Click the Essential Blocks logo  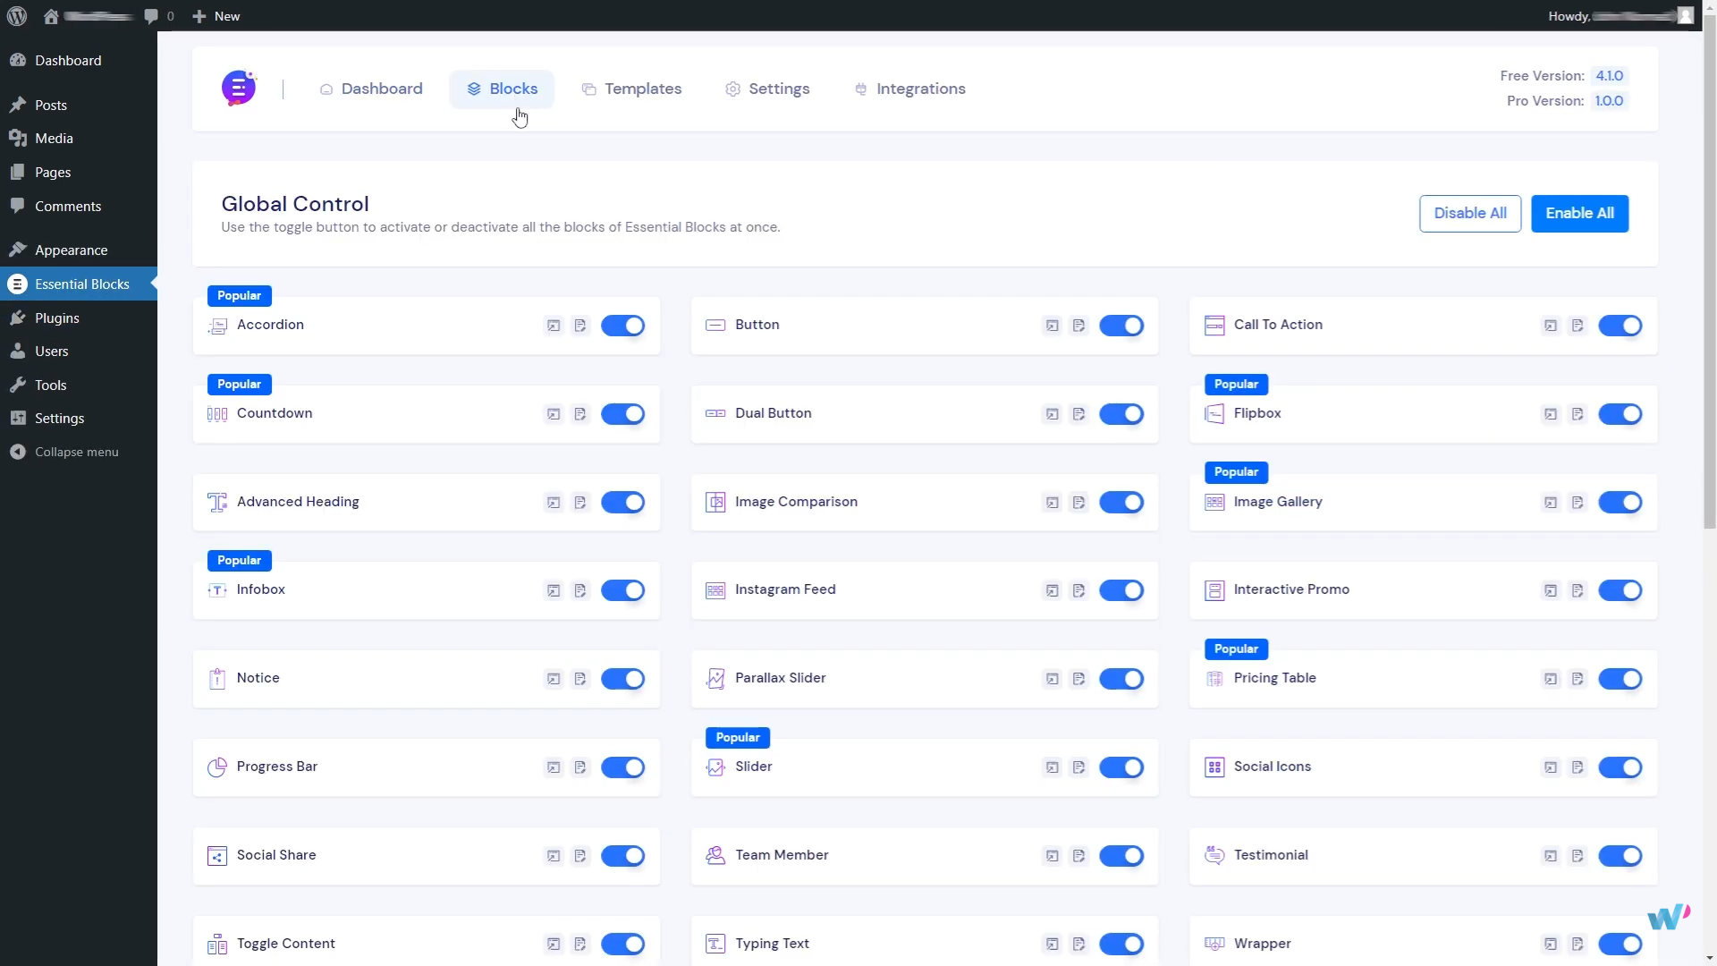[x=239, y=89]
